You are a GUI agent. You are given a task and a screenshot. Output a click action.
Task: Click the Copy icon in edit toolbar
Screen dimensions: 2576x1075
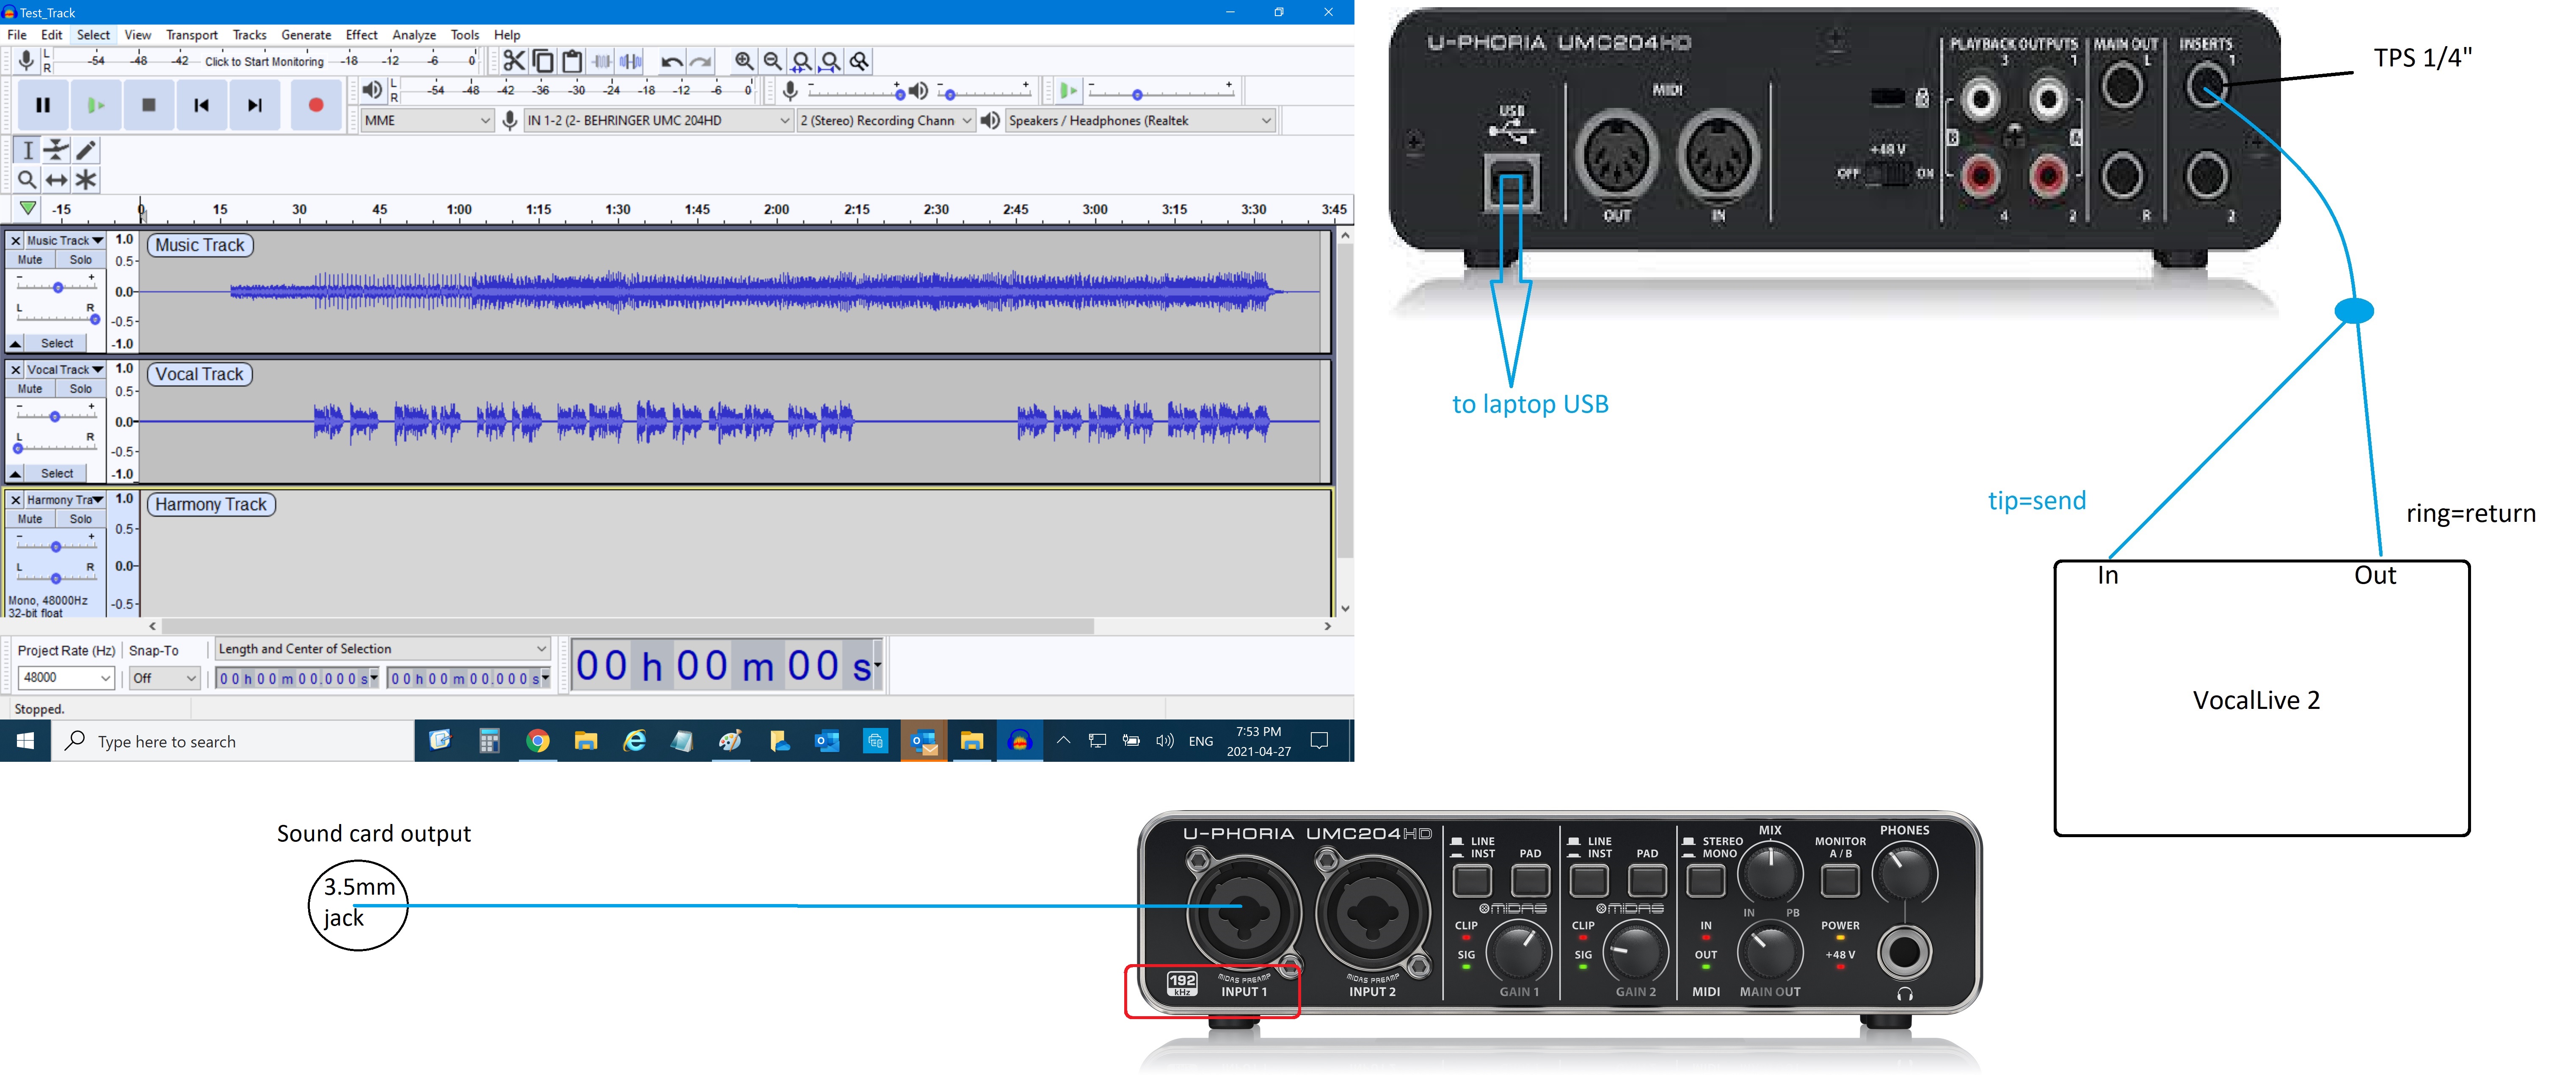pos(543,61)
